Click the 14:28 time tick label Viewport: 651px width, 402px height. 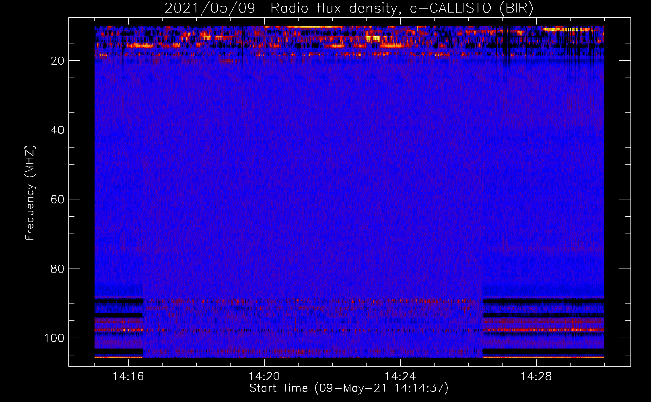pos(536,377)
